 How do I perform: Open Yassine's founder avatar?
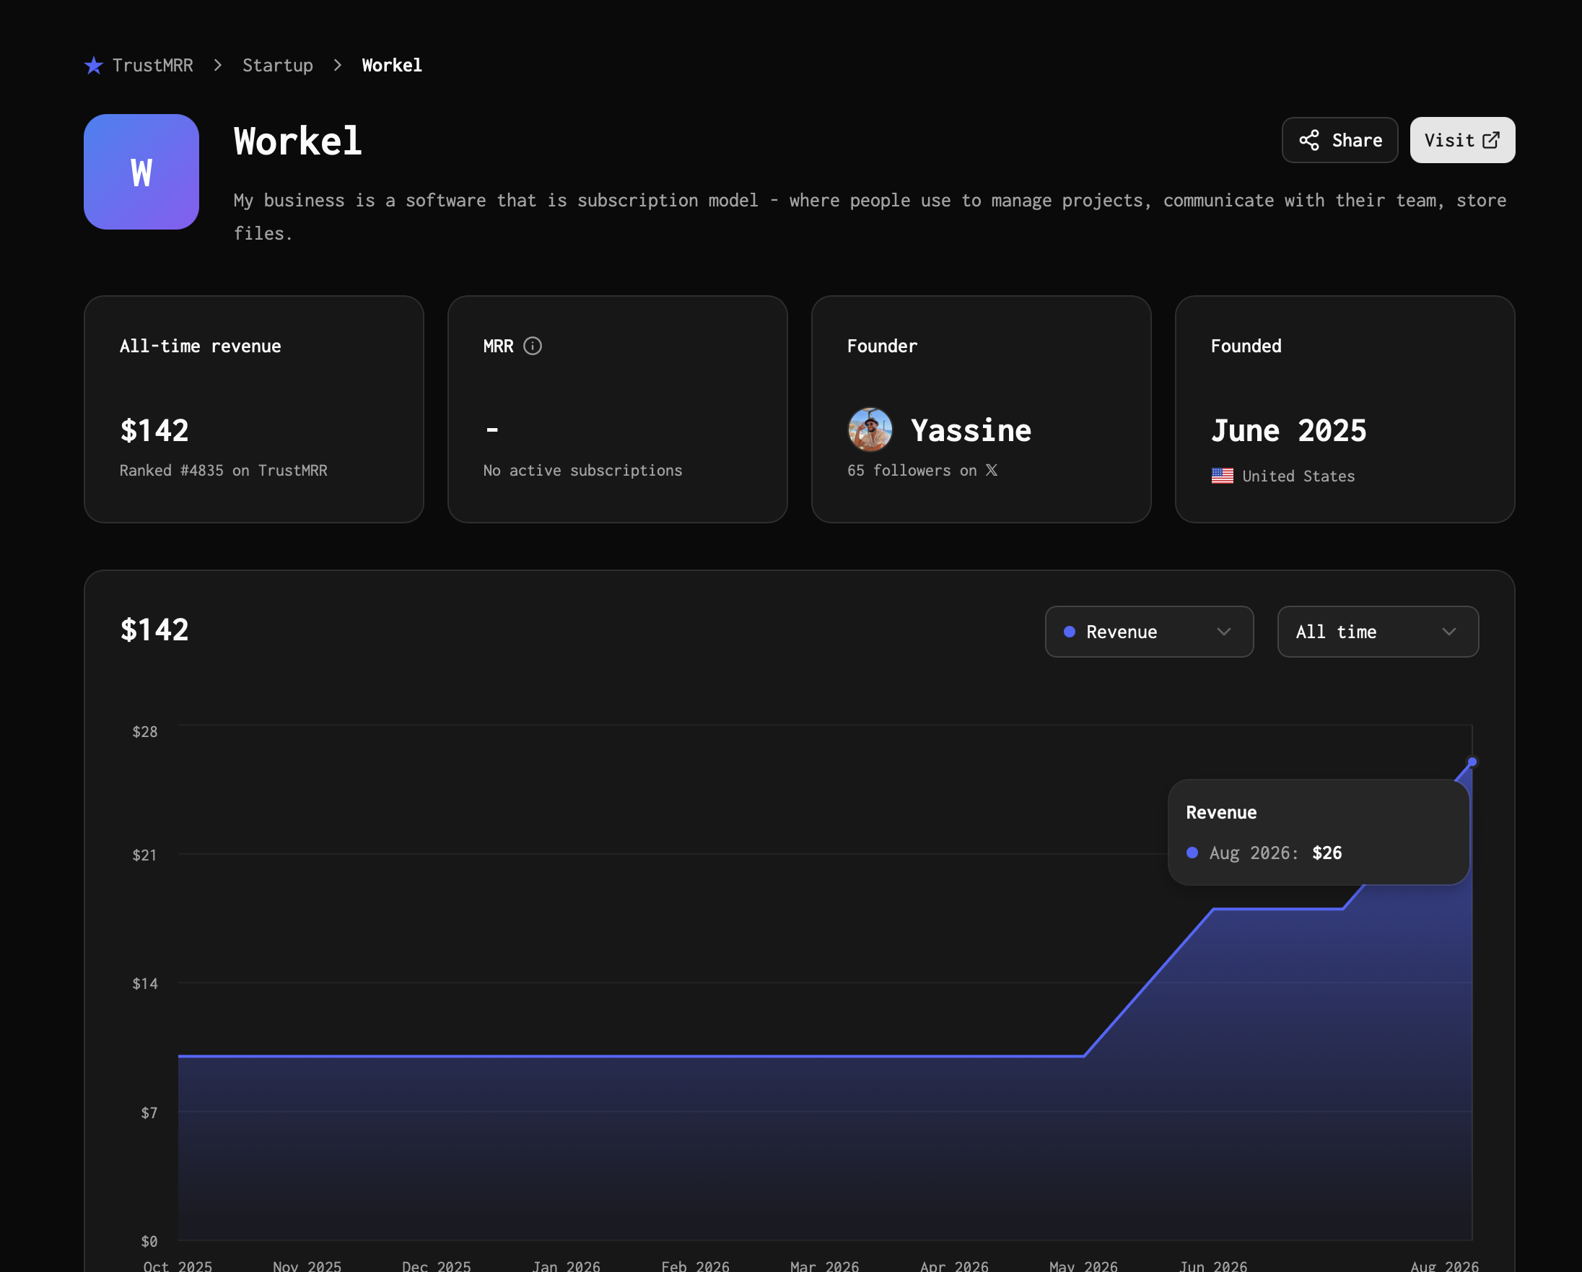870,430
